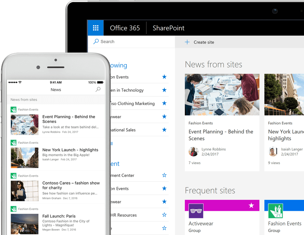
Task: Open the Office 365 app launcher grid
Action: click(x=95, y=28)
